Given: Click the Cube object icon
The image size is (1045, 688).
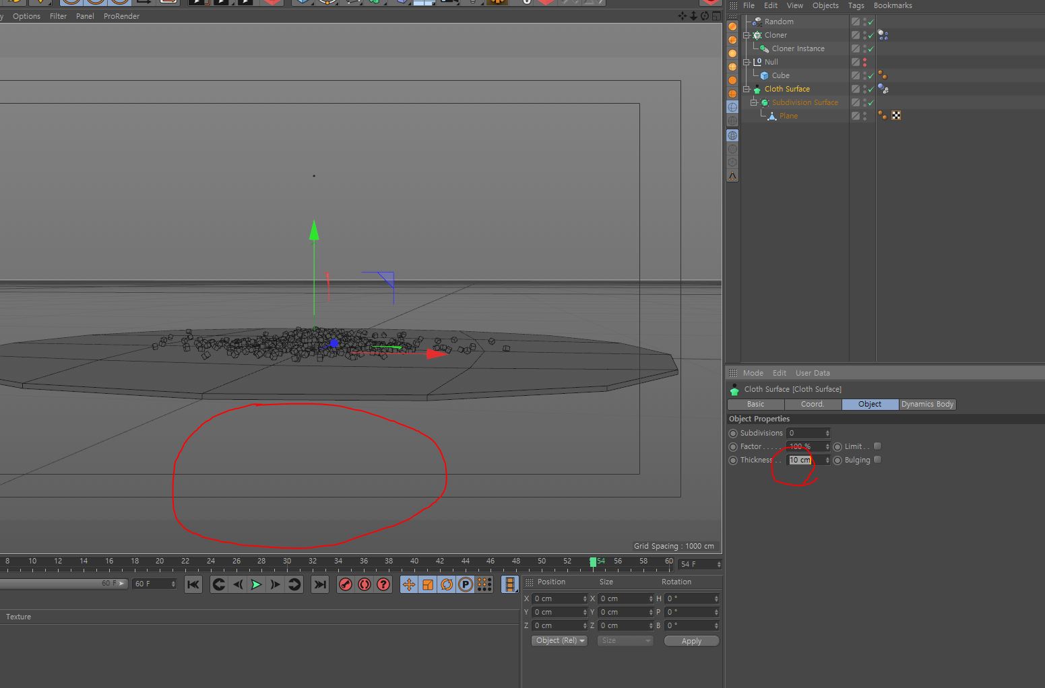Looking at the screenshot, I should [765, 75].
